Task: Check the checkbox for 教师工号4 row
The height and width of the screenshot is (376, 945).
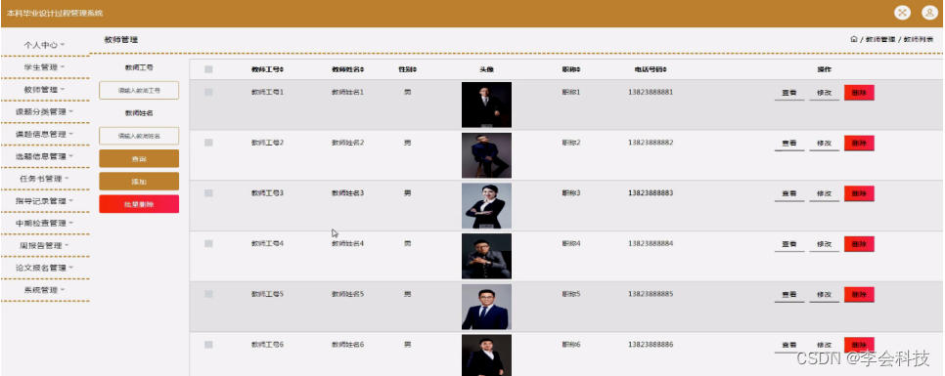Action: 208,243
